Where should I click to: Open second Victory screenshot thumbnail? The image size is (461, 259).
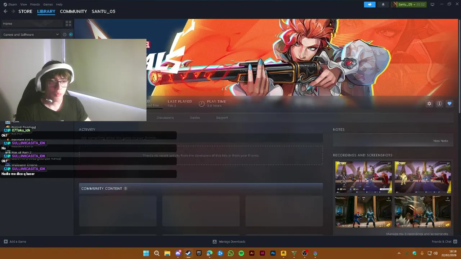pos(423,177)
